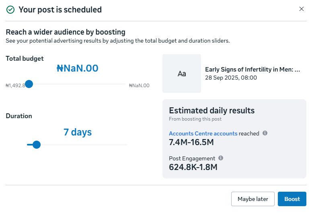
Task: Click the 7 days duration value
Action: (78, 132)
